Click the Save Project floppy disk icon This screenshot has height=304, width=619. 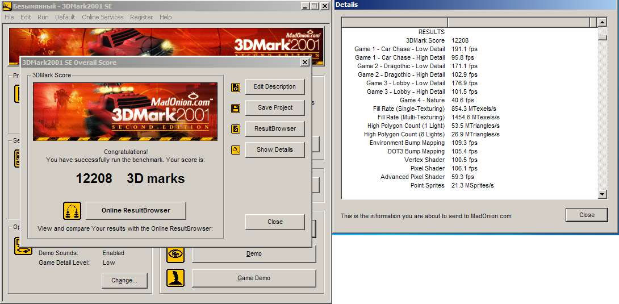(x=236, y=108)
